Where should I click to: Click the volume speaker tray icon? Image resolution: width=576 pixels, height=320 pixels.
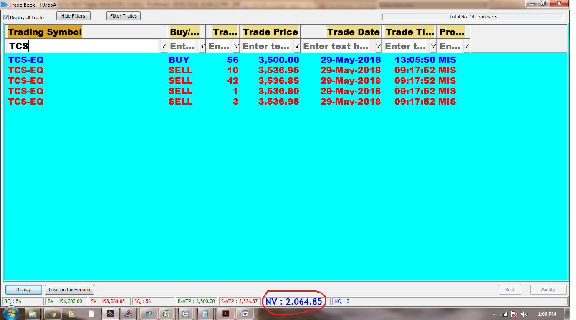point(524,314)
